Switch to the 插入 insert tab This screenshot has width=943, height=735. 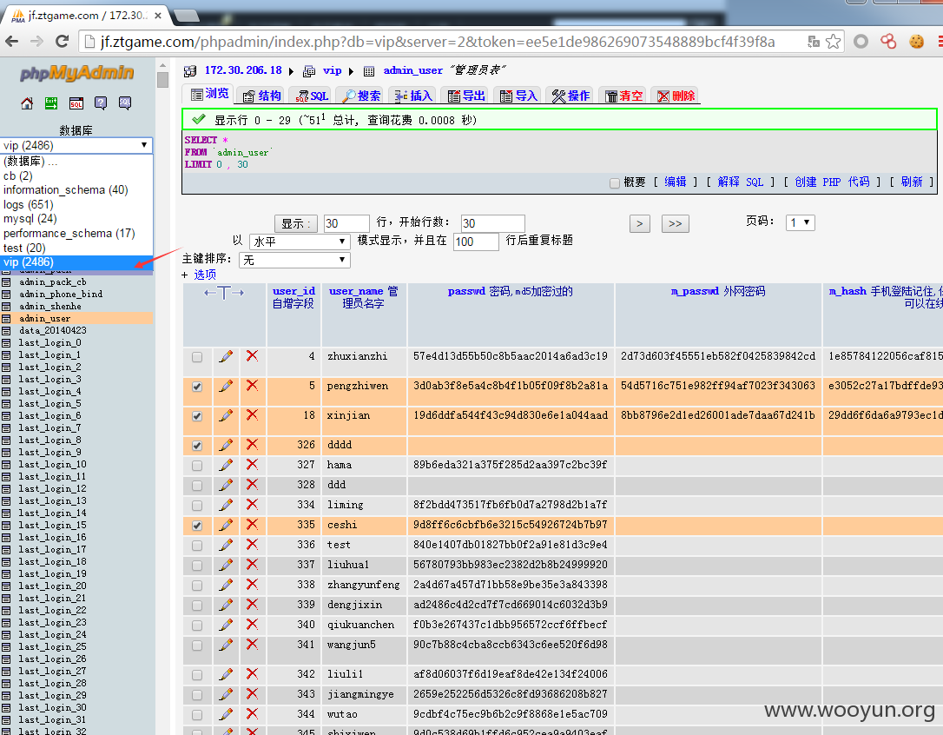[413, 96]
